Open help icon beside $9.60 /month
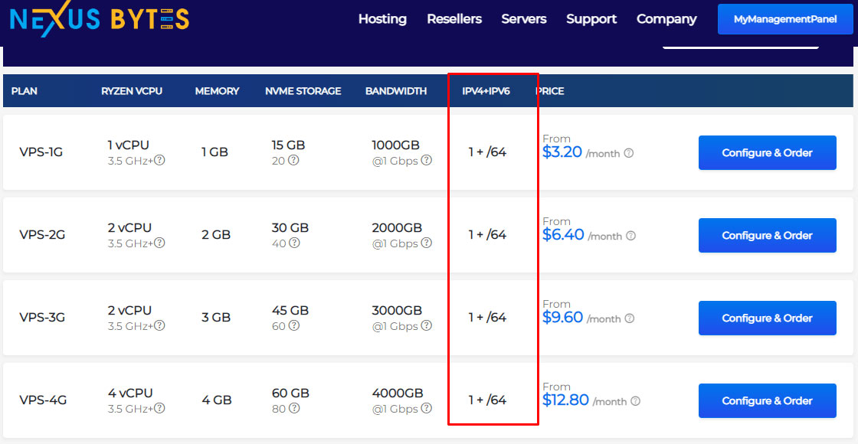 pos(630,318)
